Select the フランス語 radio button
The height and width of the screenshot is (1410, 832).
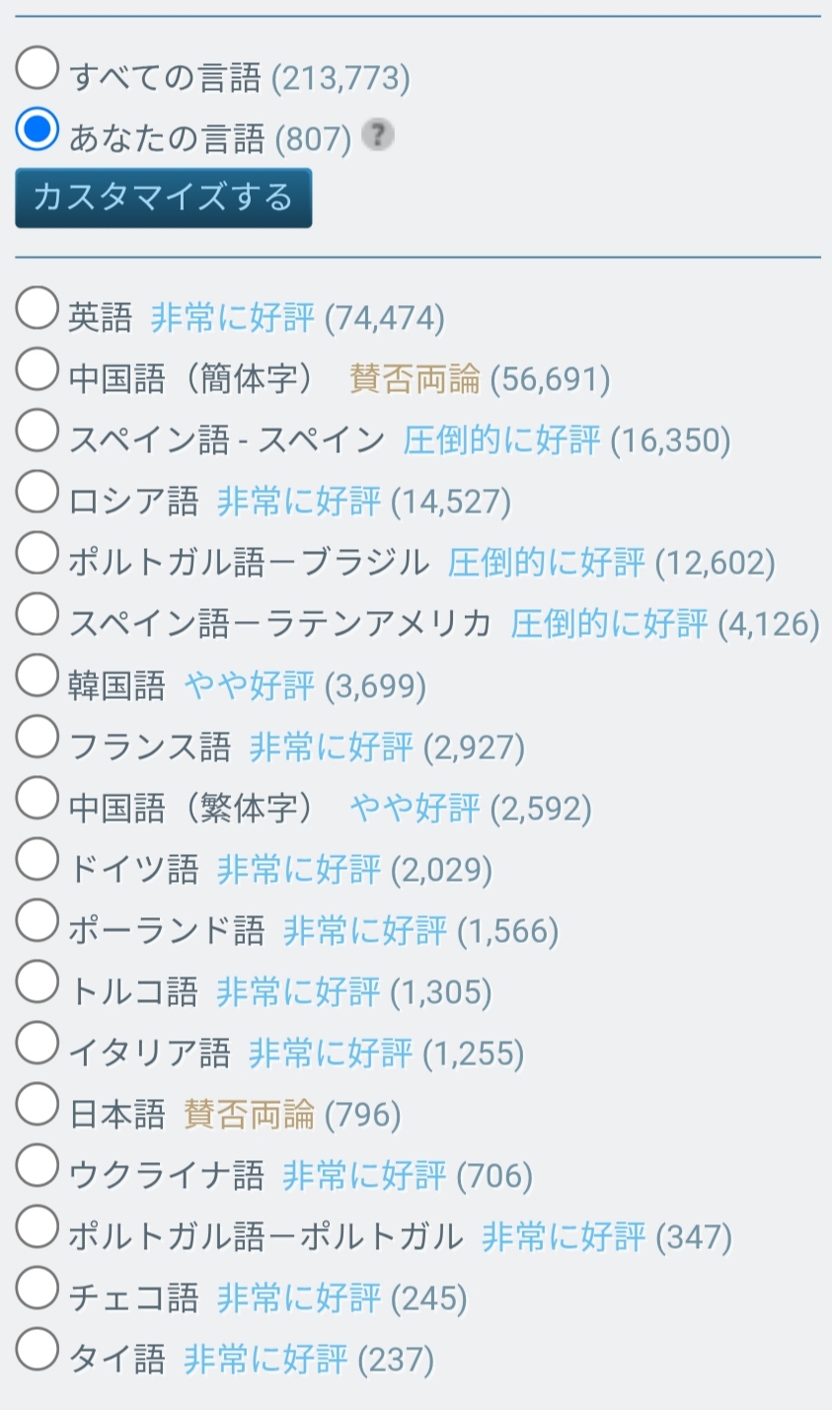pos(38,738)
